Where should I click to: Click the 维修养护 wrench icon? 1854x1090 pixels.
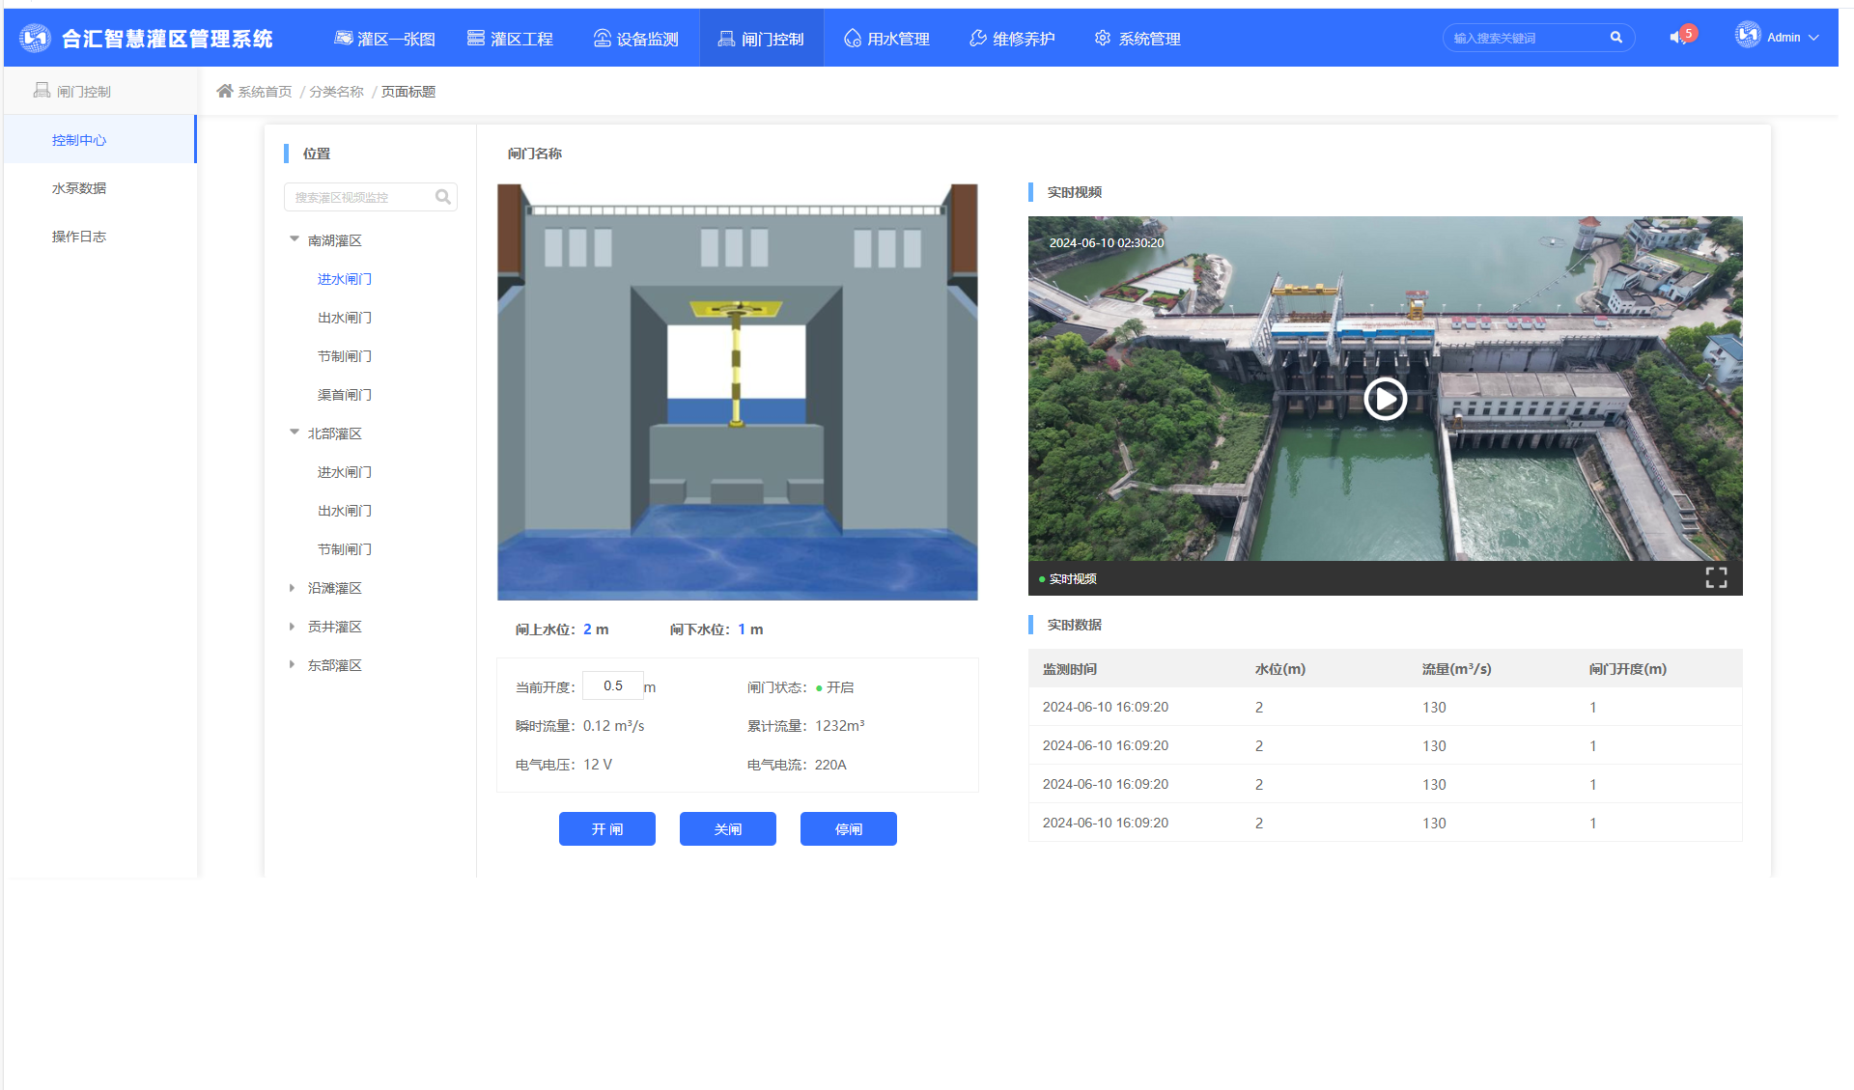point(977,38)
